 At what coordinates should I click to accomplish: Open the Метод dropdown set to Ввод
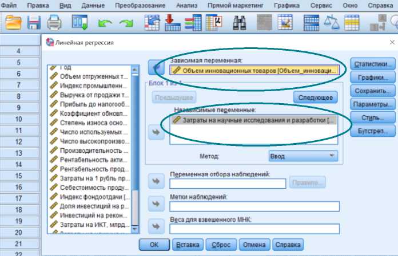point(303,156)
